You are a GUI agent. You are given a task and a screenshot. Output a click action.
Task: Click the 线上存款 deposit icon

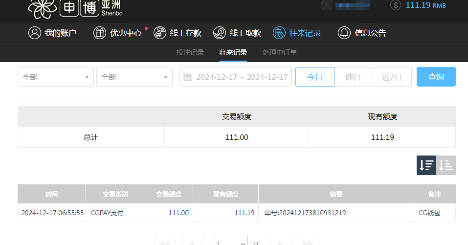159,33
